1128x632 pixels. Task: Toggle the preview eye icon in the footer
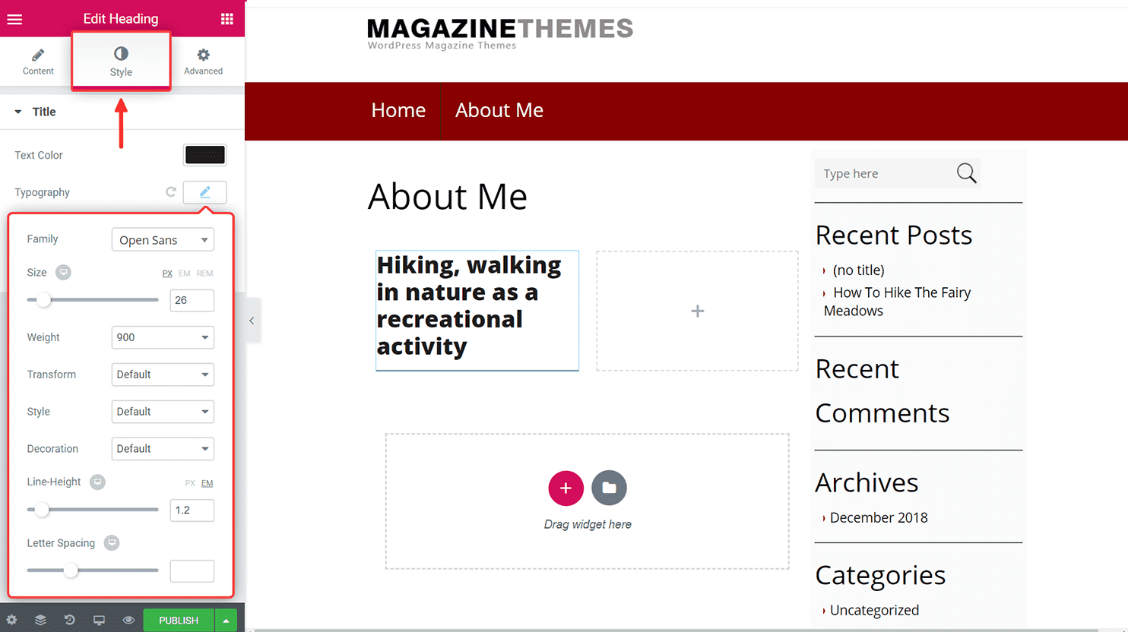pos(128,620)
